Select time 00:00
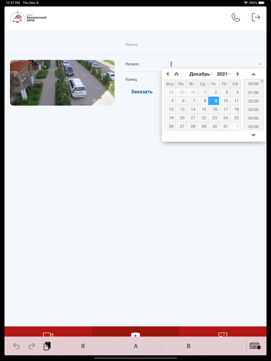 click(253, 84)
